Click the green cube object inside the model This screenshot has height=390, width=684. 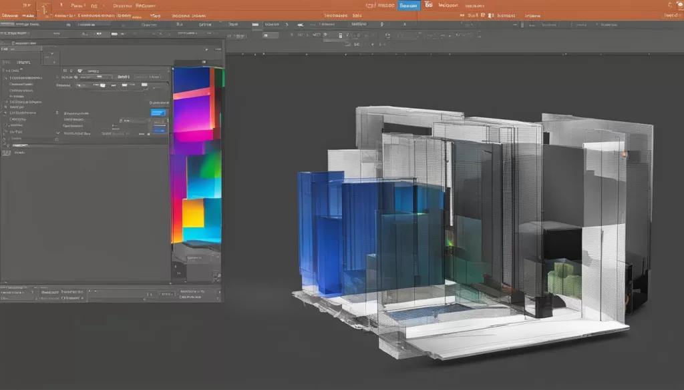564,279
